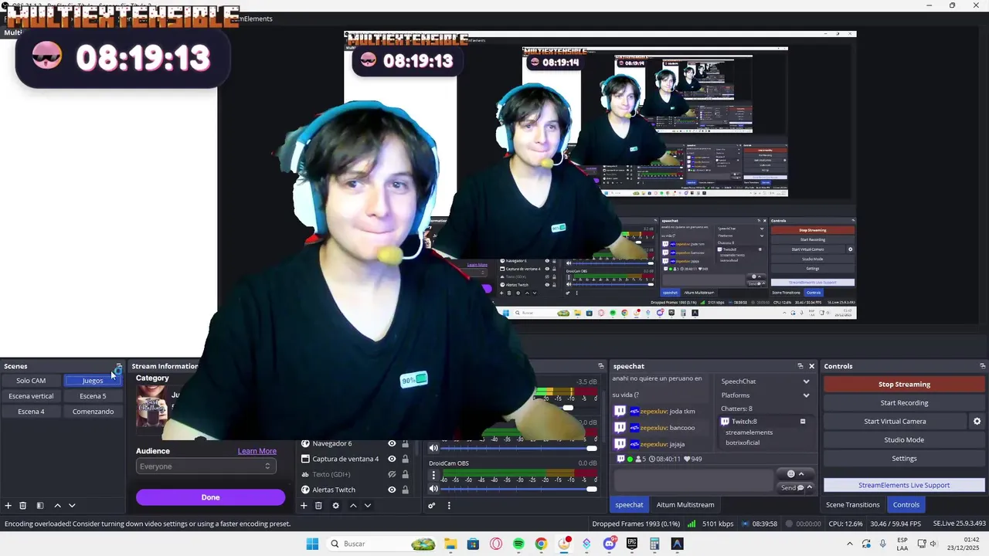989x556 pixels.
Task: Open scene filters icon in Scenes panel
Action: 40,506
